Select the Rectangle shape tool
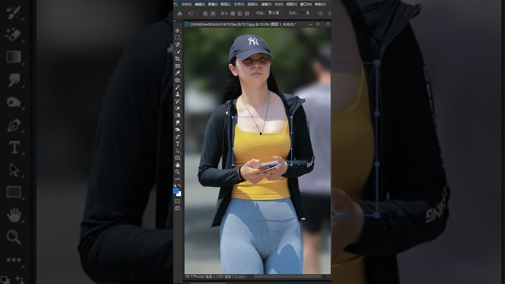The height and width of the screenshot is (284, 505). point(178,158)
